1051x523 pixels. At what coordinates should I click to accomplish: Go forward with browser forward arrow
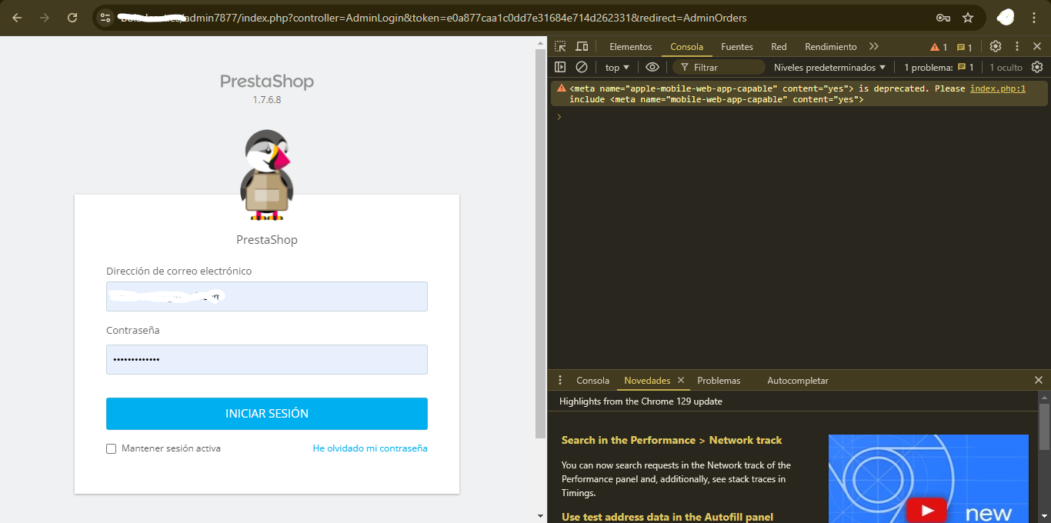click(45, 18)
